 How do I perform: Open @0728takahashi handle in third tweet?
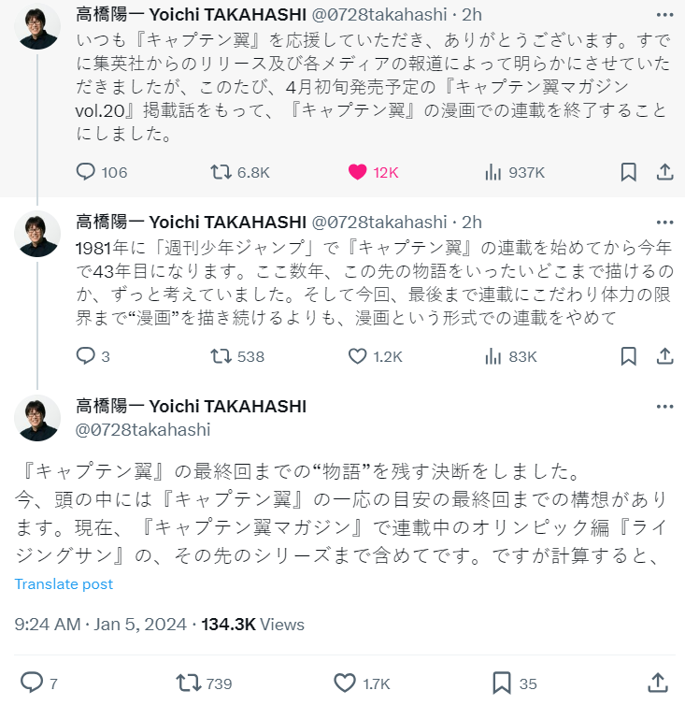pos(143,429)
